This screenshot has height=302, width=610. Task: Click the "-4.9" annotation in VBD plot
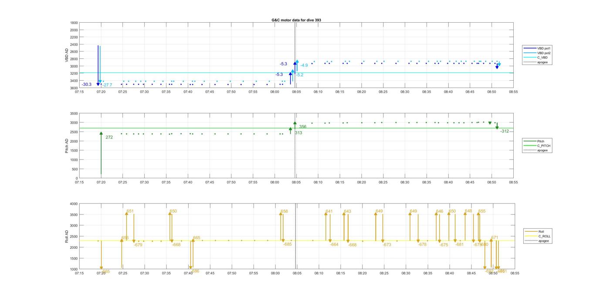[304, 65]
